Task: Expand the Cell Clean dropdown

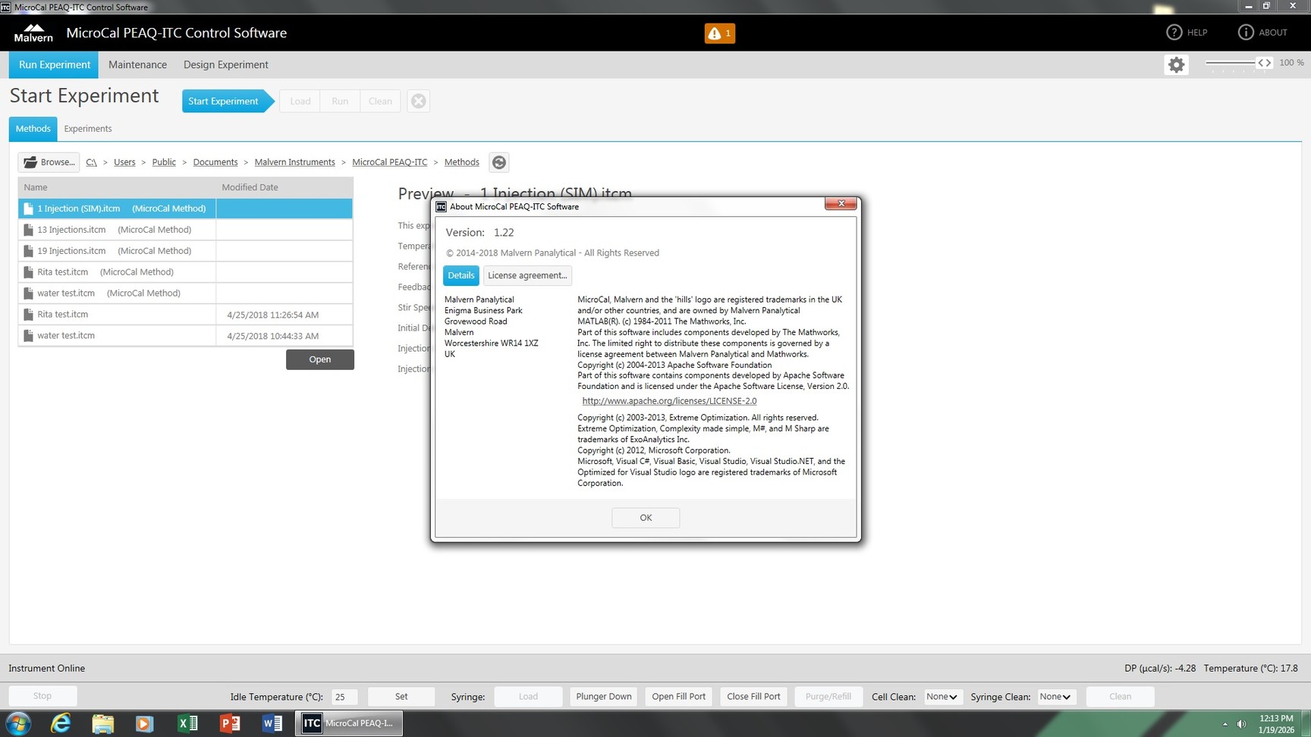Action: (942, 697)
